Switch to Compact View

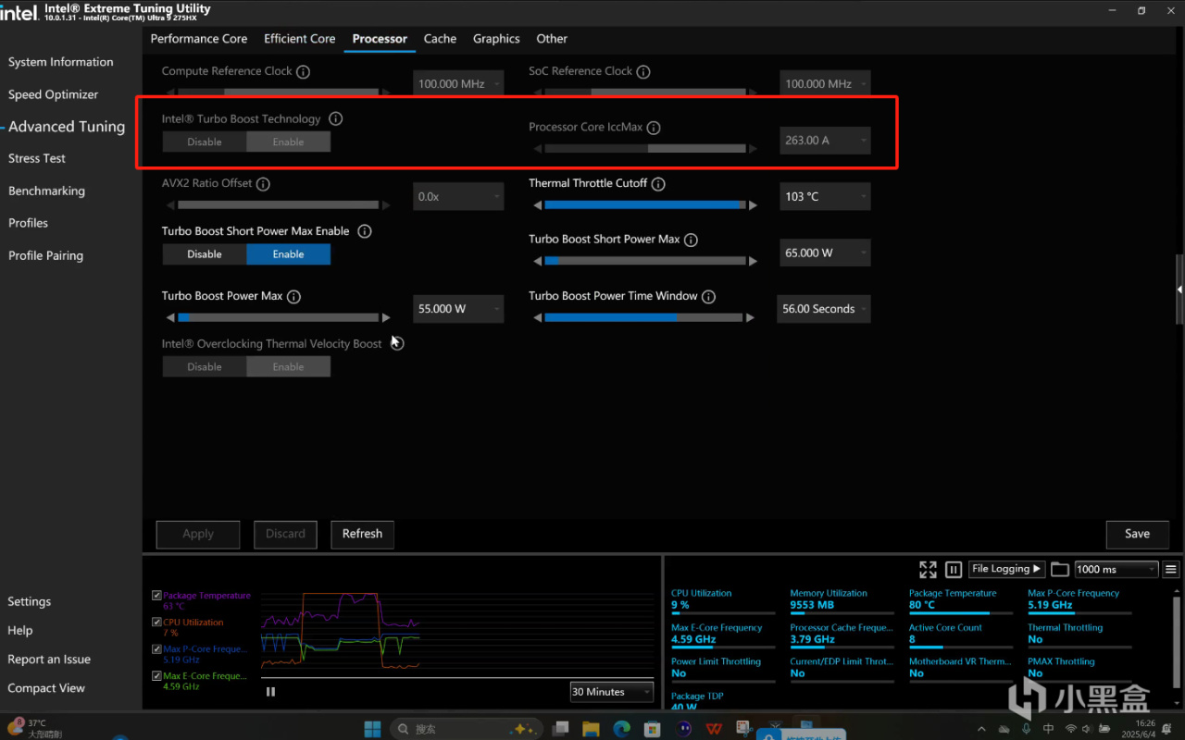tap(46, 688)
